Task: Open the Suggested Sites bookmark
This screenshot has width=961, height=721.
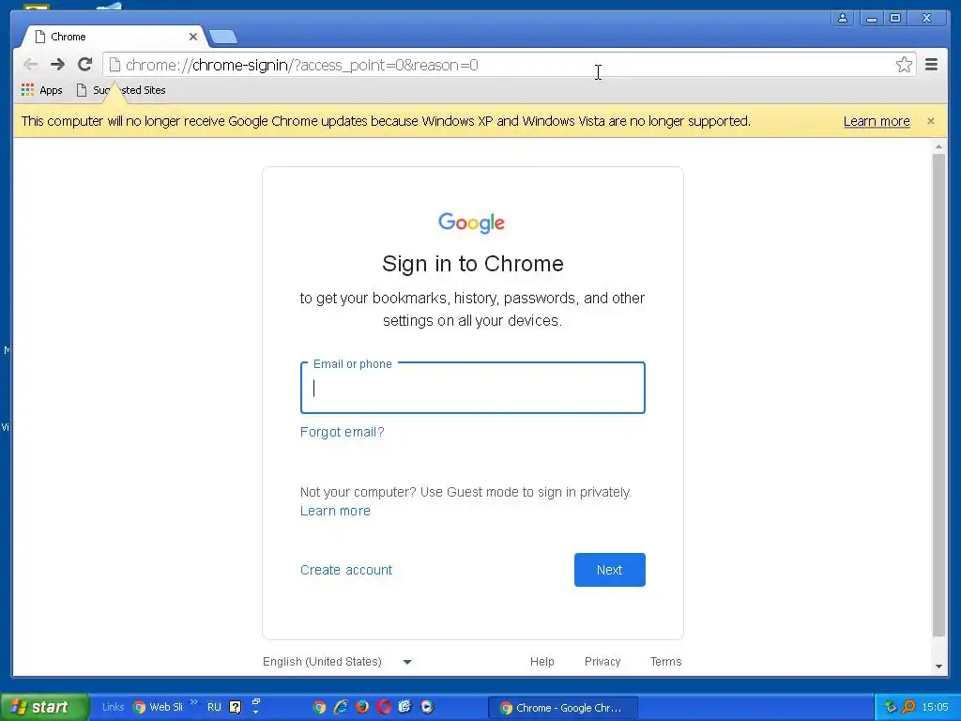Action: tap(121, 90)
